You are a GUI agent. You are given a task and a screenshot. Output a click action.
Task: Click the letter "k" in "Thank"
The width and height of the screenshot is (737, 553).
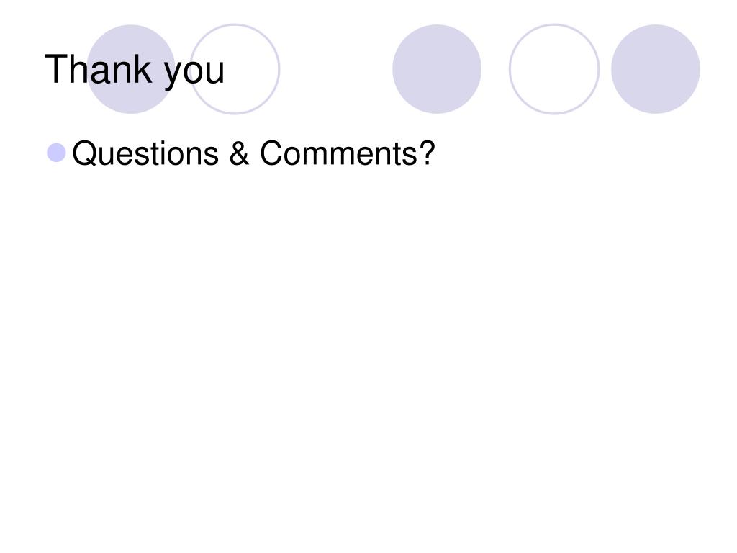click(144, 68)
